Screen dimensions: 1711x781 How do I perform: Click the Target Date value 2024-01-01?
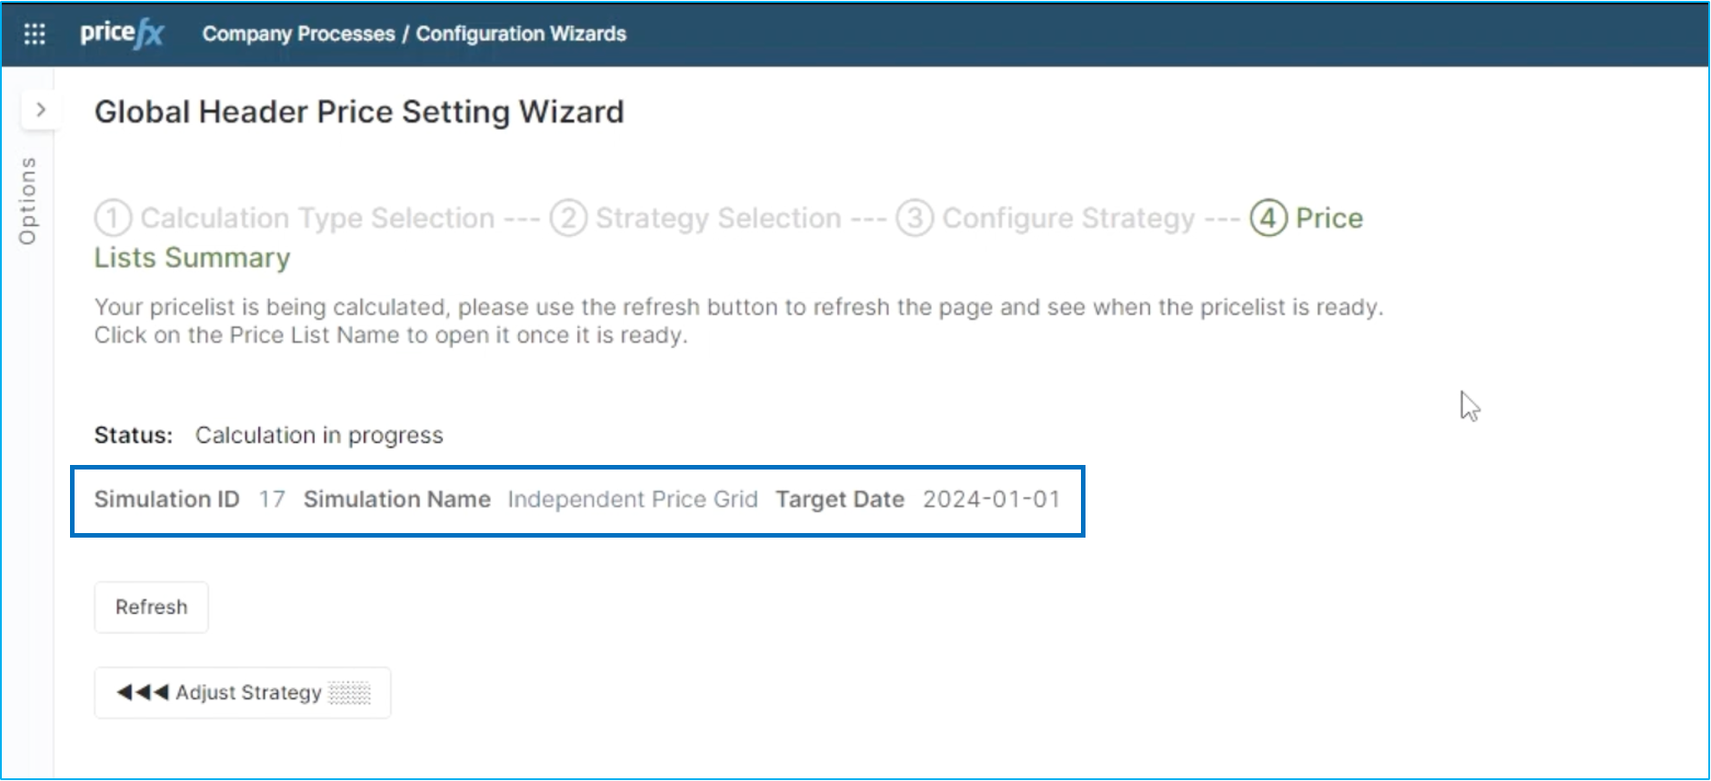pyautogui.click(x=991, y=499)
